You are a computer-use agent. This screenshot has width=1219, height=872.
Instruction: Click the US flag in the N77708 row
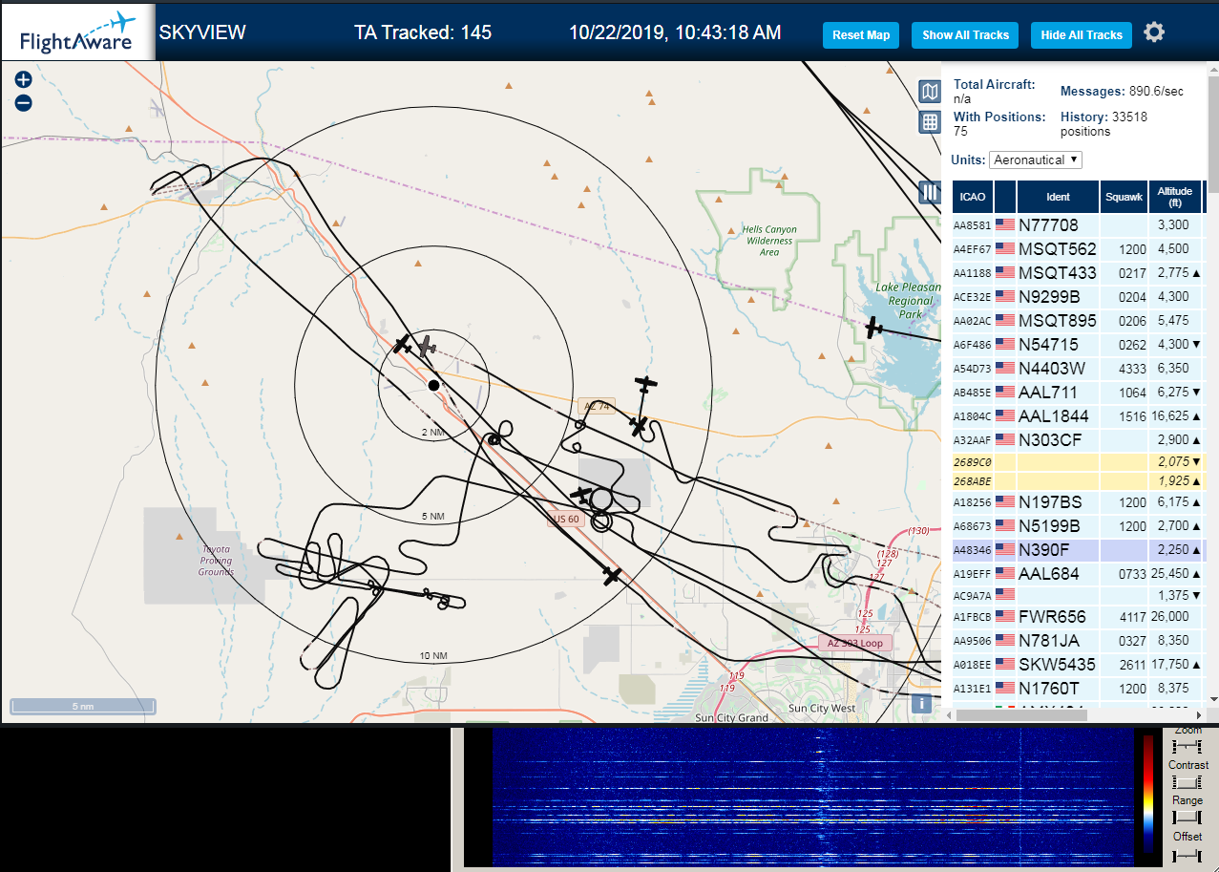point(1004,225)
